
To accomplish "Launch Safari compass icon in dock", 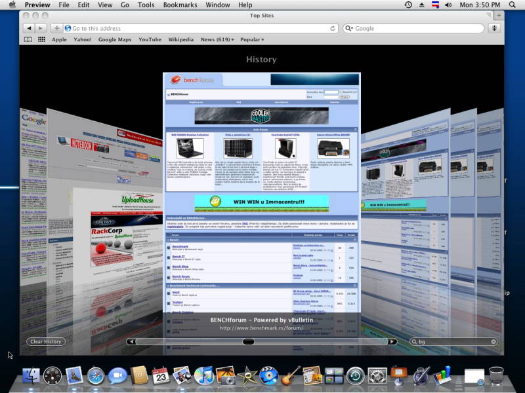I will (x=96, y=376).
